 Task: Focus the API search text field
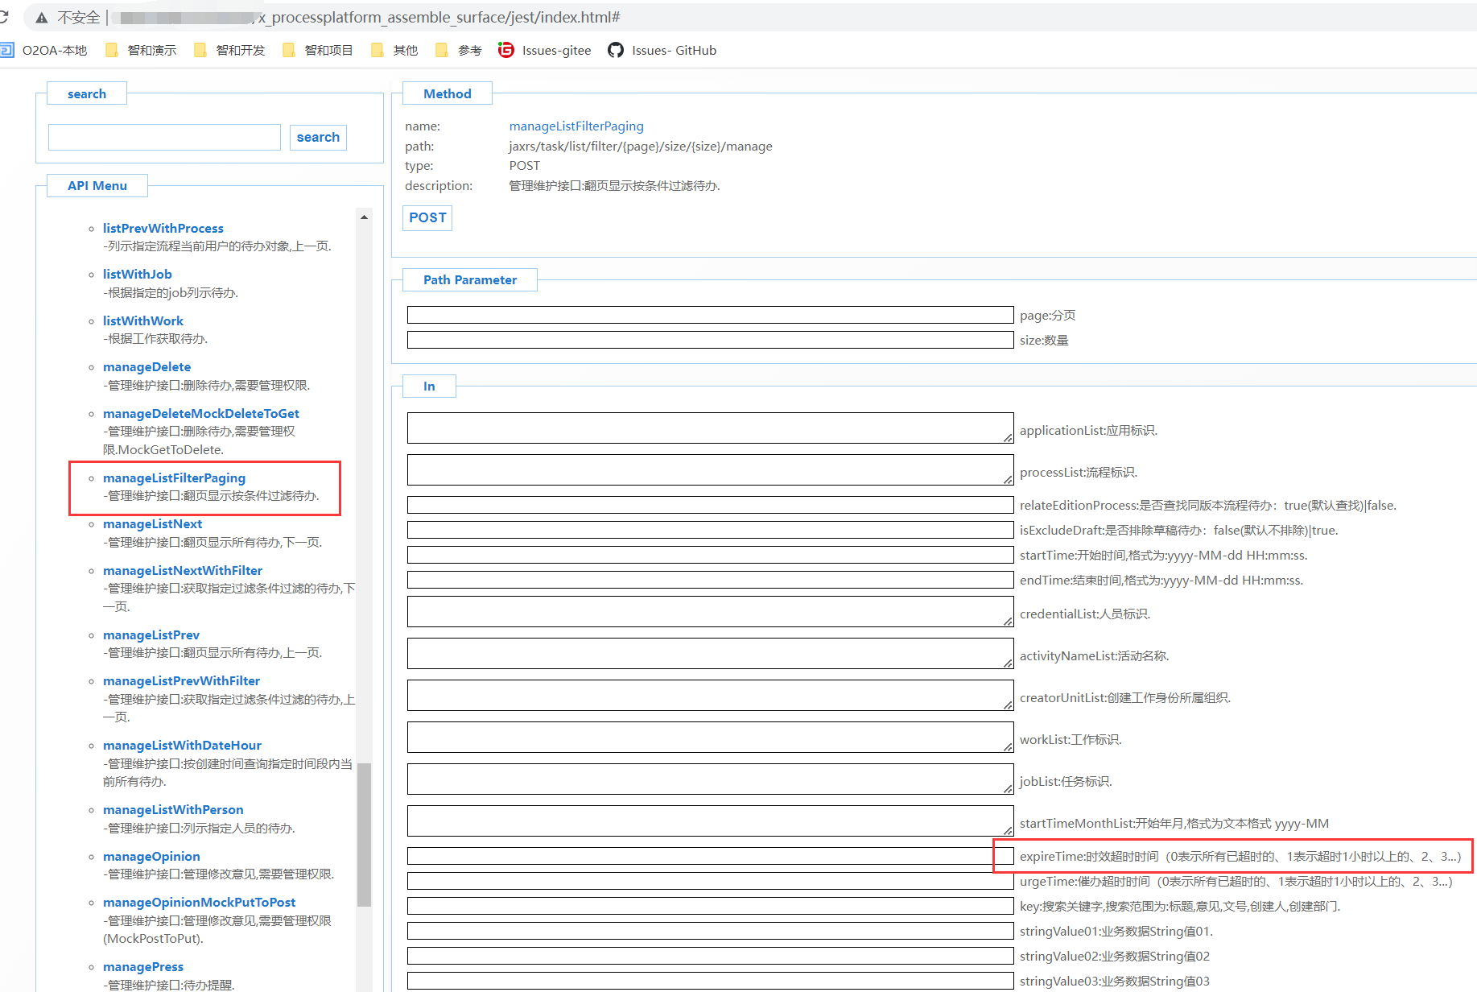(x=164, y=138)
